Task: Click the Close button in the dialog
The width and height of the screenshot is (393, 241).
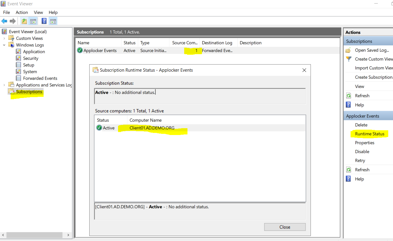Action: [285, 227]
